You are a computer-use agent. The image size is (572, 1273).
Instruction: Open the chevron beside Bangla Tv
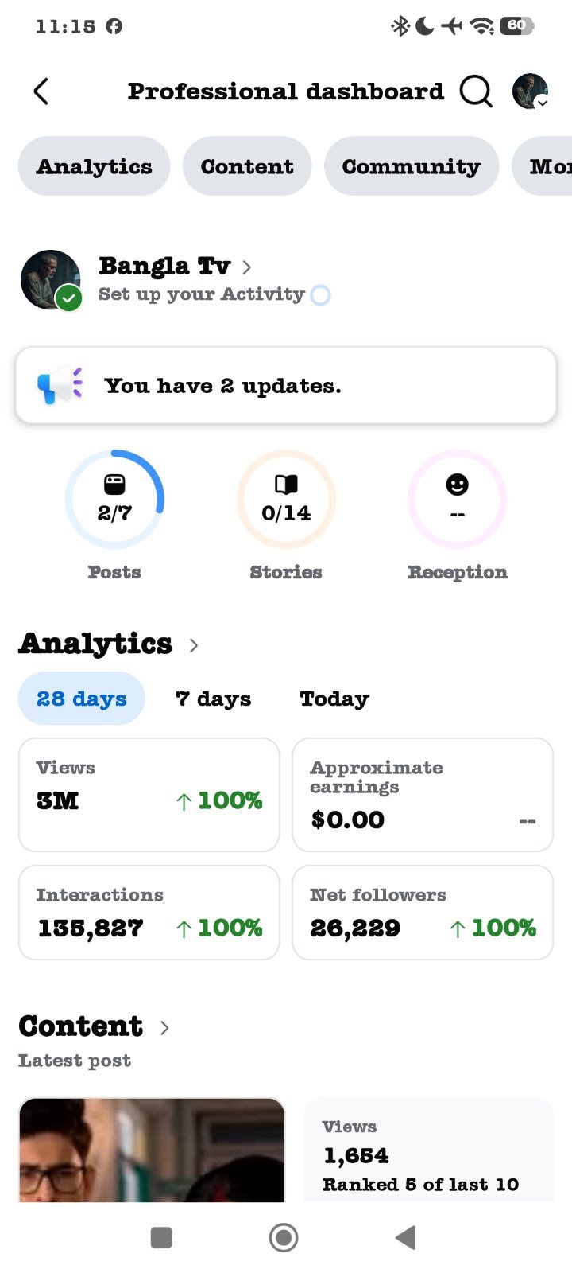pos(246,267)
